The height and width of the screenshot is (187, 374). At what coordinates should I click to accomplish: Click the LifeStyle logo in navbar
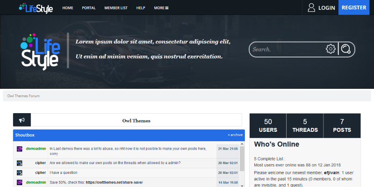(36, 7)
